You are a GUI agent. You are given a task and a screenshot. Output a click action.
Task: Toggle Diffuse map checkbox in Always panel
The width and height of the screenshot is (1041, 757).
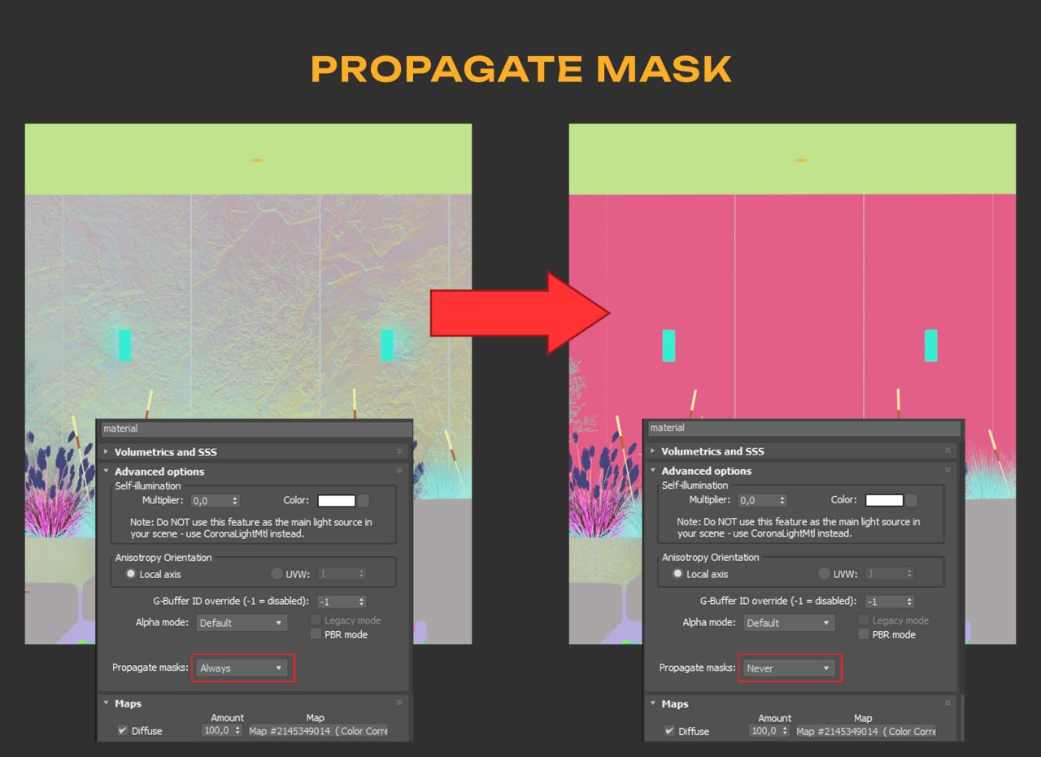click(x=122, y=731)
